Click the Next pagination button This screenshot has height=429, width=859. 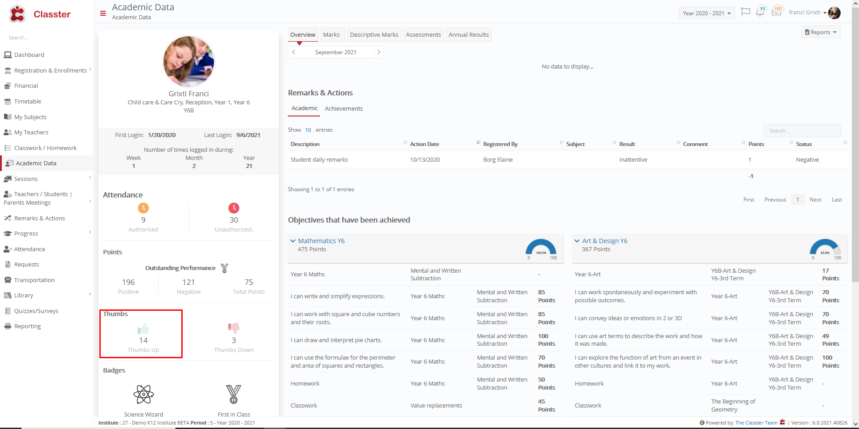[815, 200]
